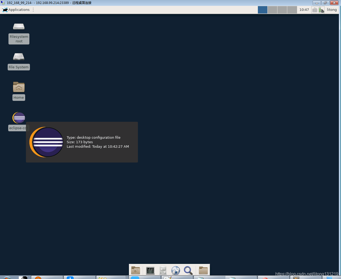Viewport: 341px width, 279px height.
Task: Open the Terminal emulator from the dock
Action: 150,270
